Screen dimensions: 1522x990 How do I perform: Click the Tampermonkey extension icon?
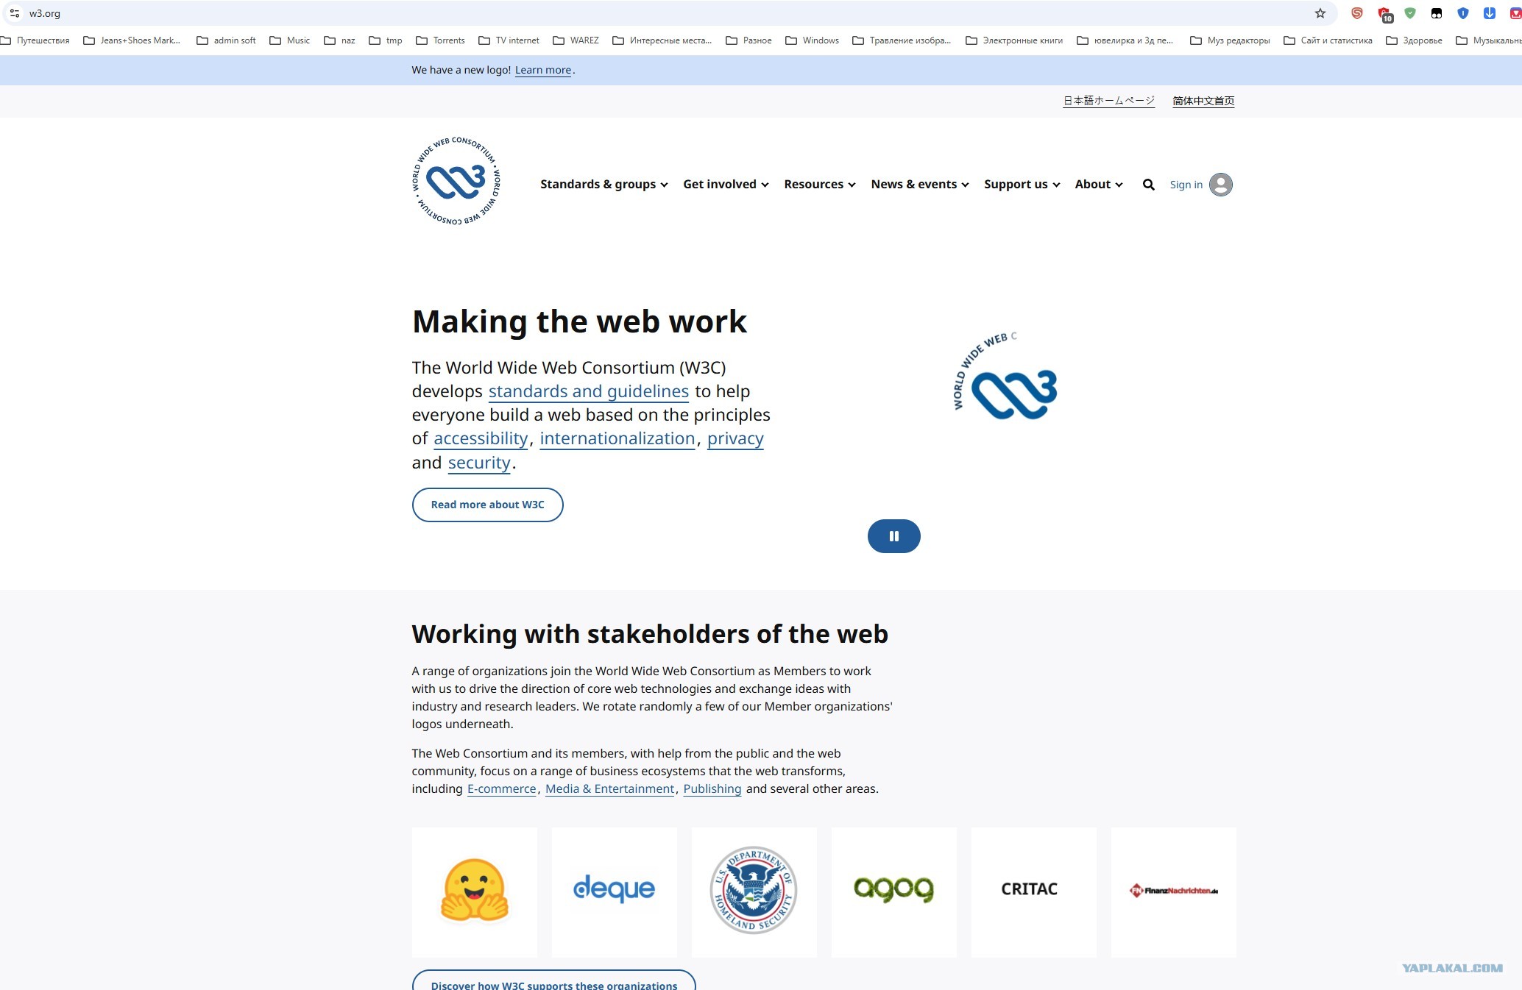tap(1436, 13)
